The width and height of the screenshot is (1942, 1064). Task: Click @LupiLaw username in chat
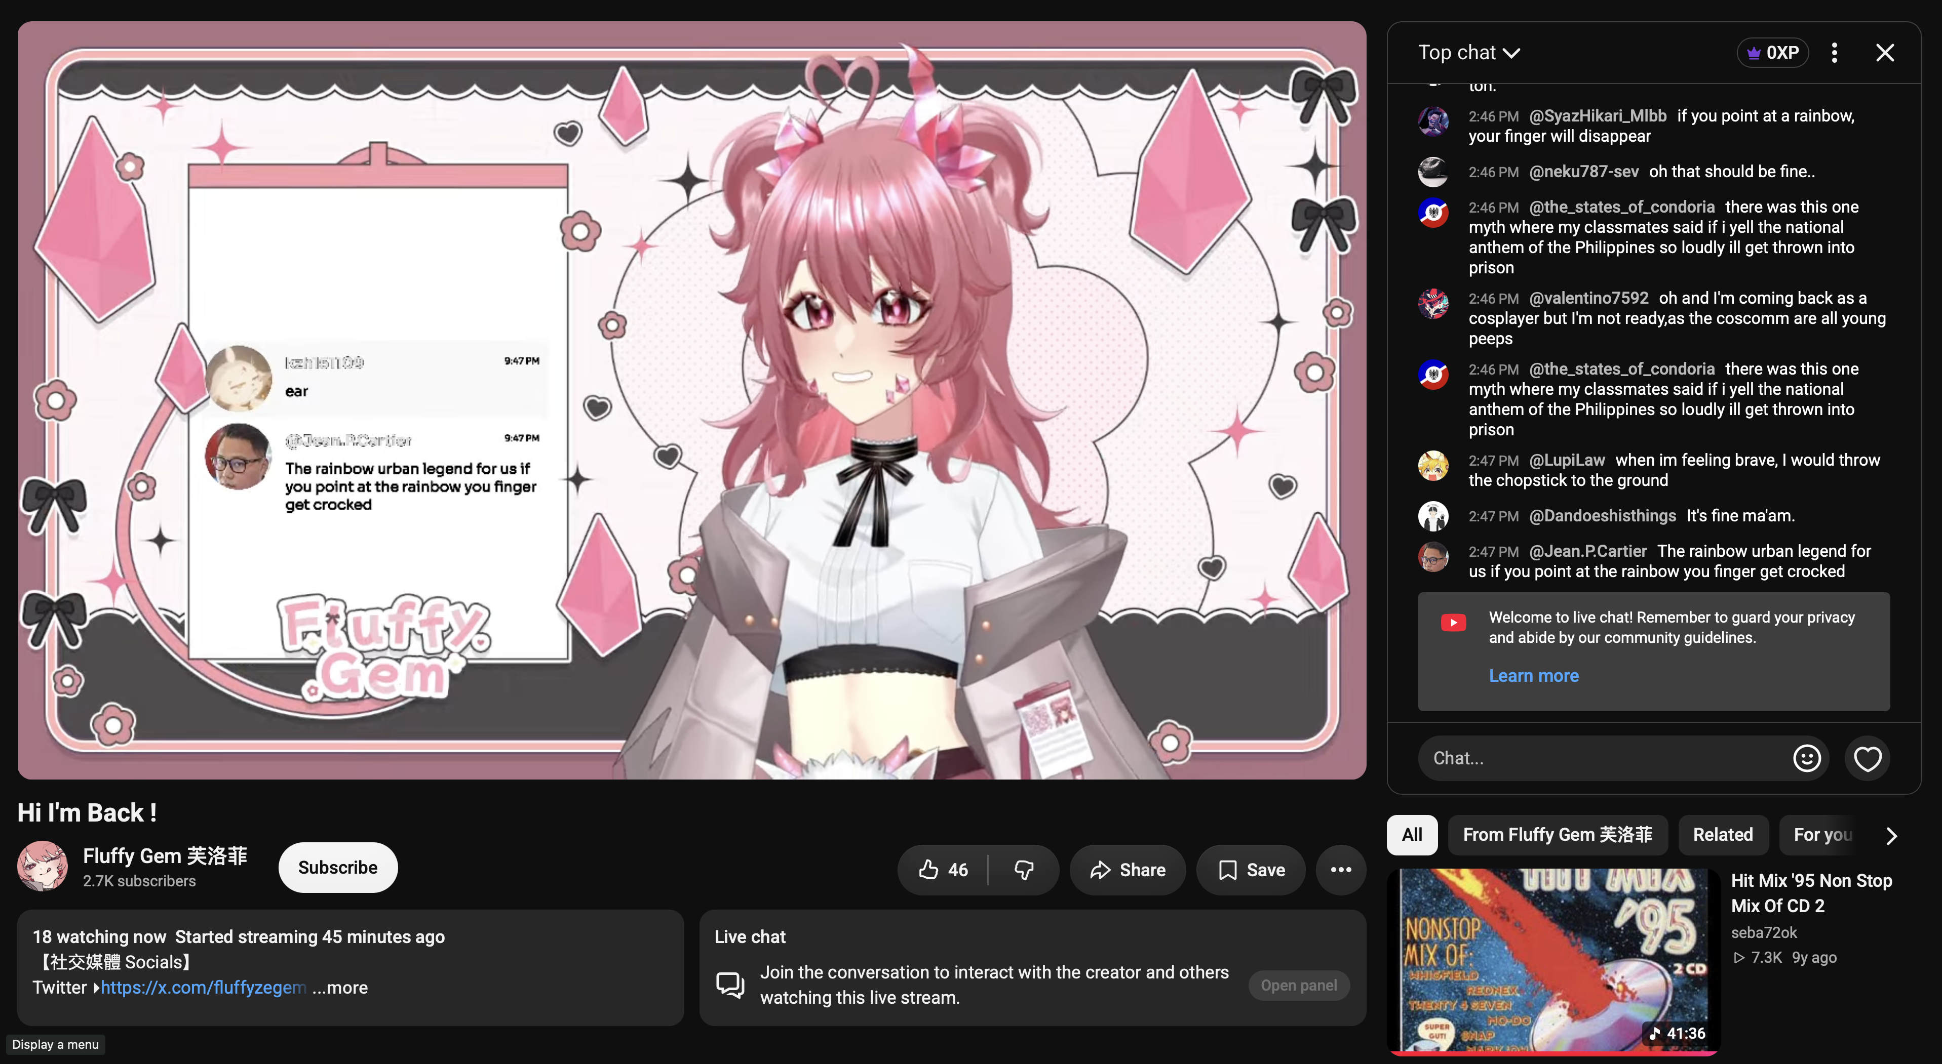point(1567,461)
